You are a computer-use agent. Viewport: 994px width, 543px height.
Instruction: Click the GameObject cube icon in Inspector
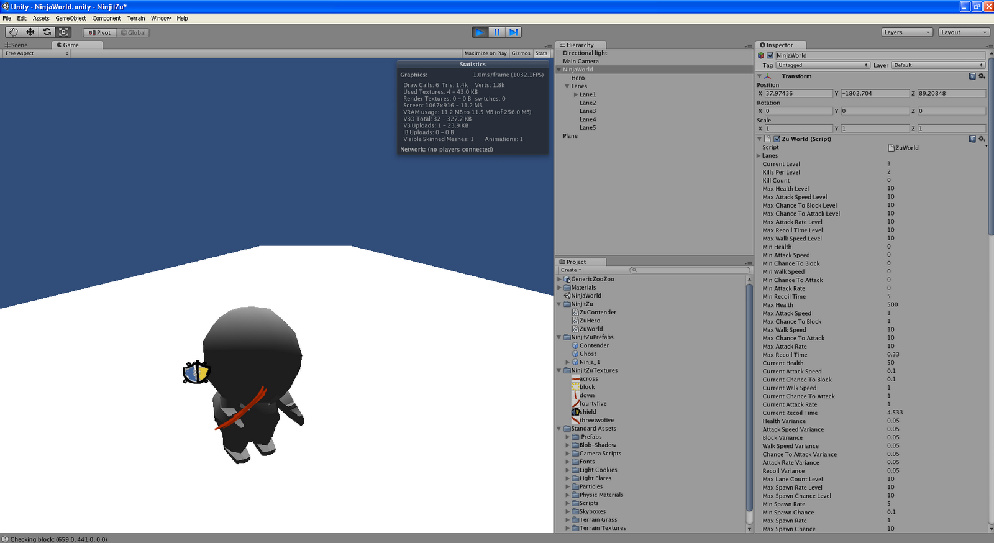pyautogui.click(x=761, y=55)
